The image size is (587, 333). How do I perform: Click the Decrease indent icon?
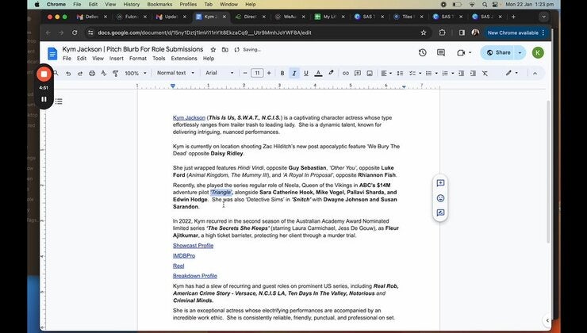coord(461,73)
